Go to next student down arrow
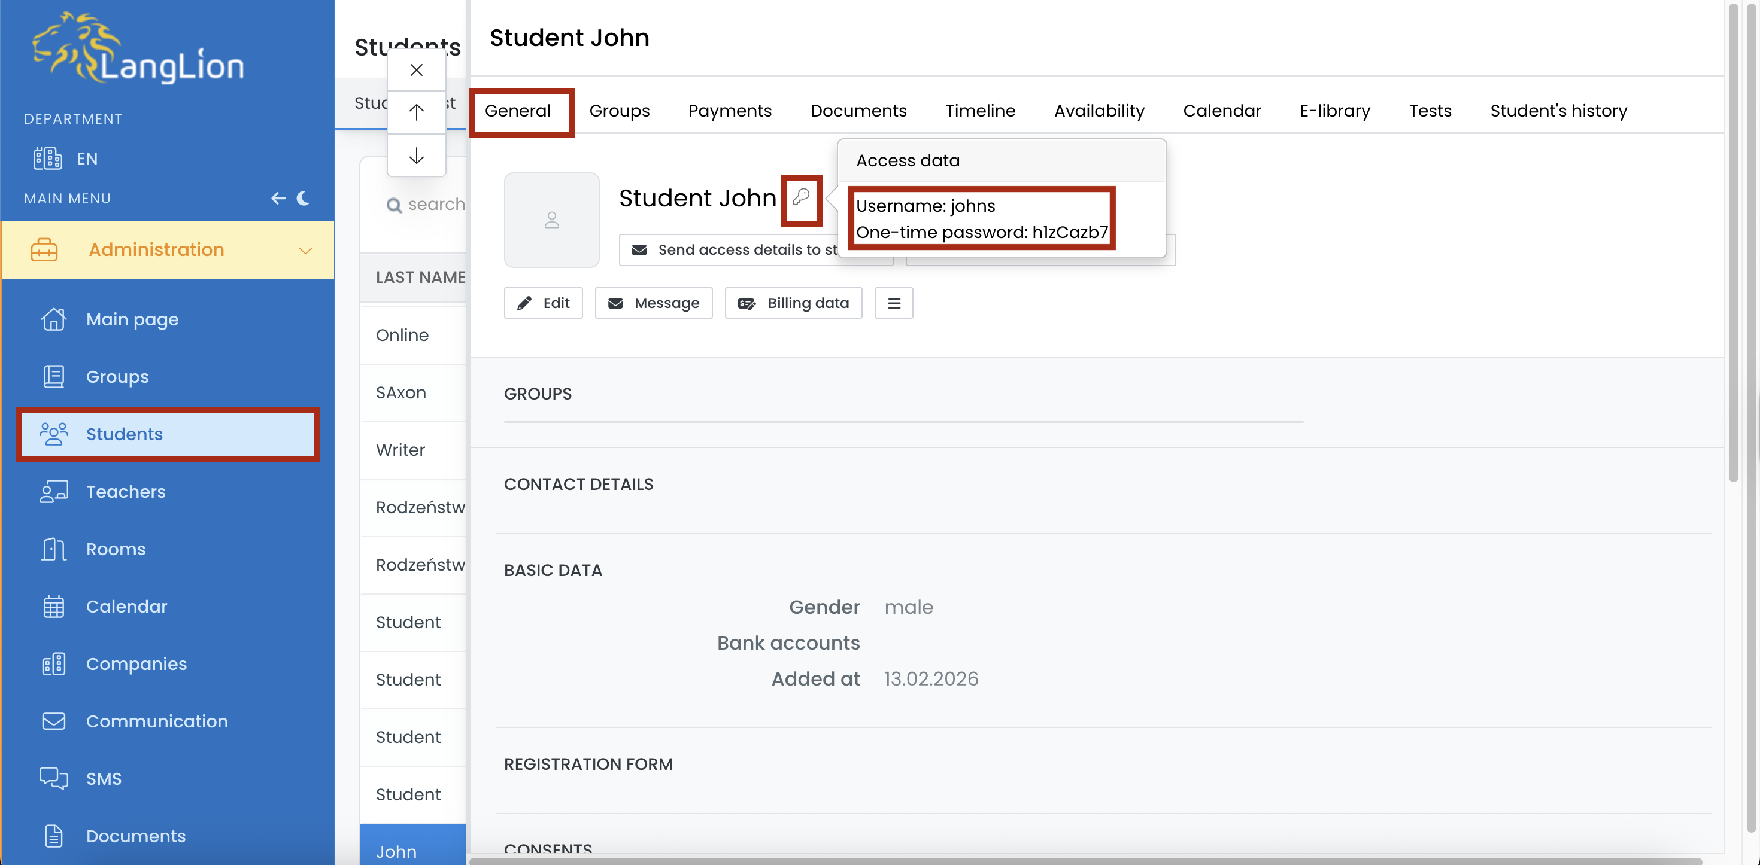The width and height of the screenshot is (1760, 865). (416, 156)
